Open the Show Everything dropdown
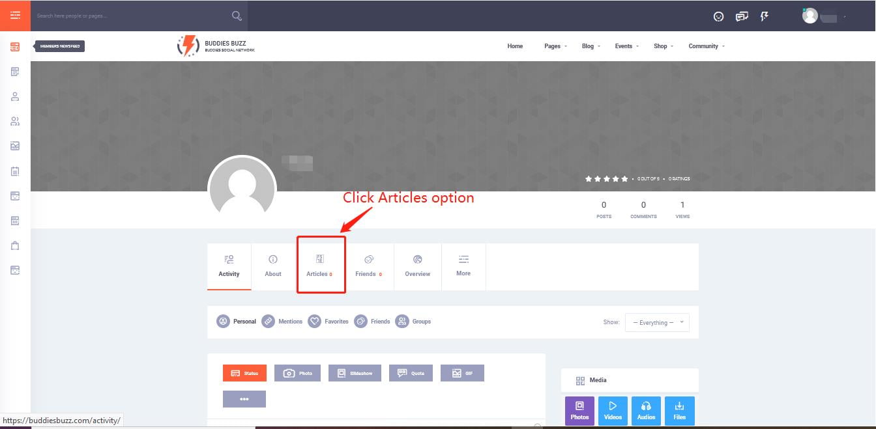 pos(656,322)
